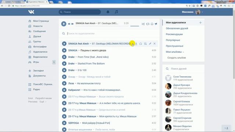Toggle broadcast audio to status
The width and height of the screenshot is (235, 132).
click(x=156, y=24)
